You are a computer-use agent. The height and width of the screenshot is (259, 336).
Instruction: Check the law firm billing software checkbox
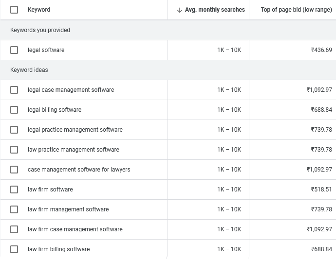(14, 249)
